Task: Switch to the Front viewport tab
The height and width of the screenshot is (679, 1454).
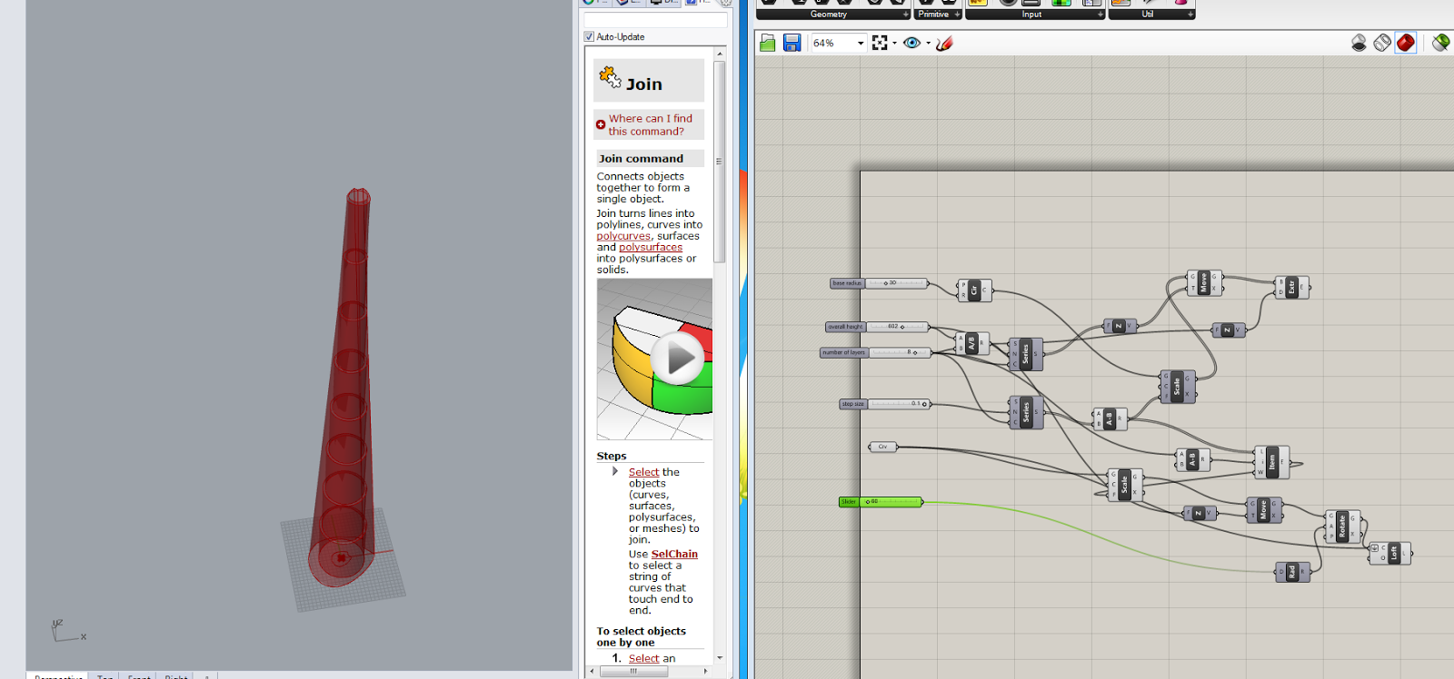Action: [139, 677]
